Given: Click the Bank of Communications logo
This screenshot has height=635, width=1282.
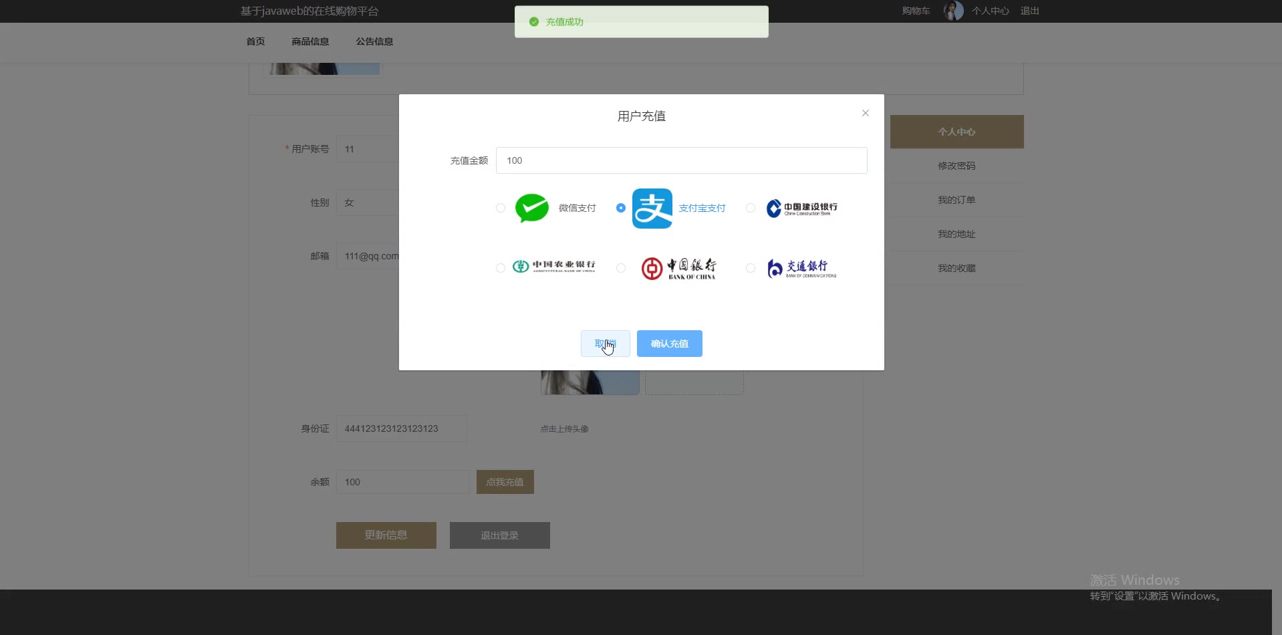Looking at the screenshot, I should coord(801,268).
